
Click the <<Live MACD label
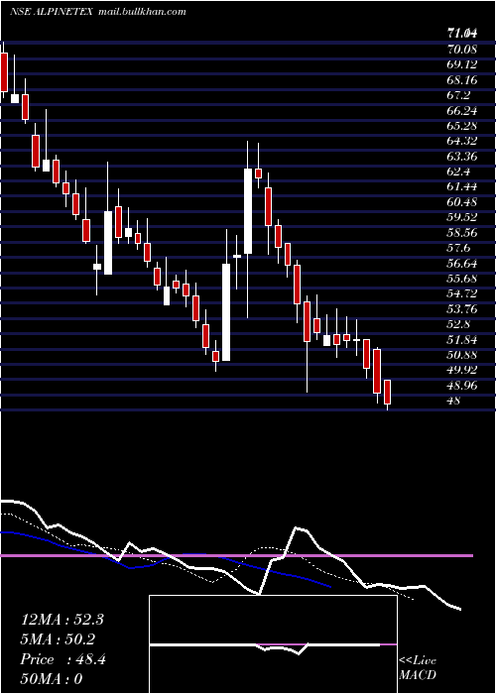tap(418, 668)
